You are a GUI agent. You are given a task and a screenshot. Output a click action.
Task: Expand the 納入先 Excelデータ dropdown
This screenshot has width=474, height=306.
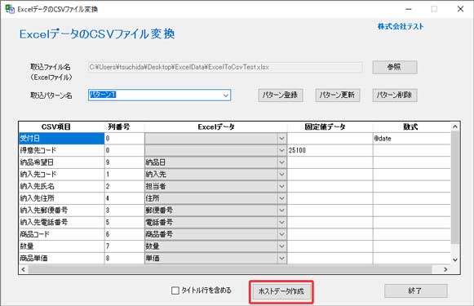click(x=281, y=174)
